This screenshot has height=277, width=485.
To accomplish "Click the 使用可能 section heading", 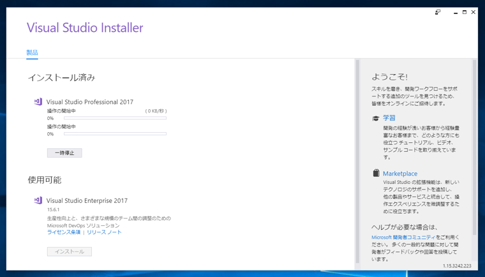I will tap(45, 180).
